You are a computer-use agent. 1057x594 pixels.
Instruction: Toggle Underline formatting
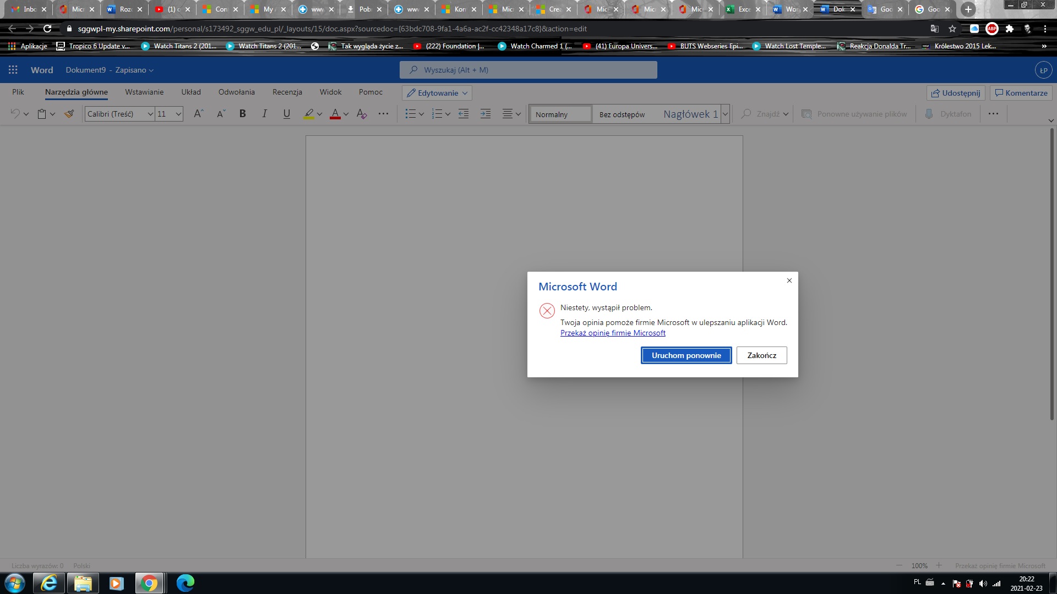pos(286,114)
